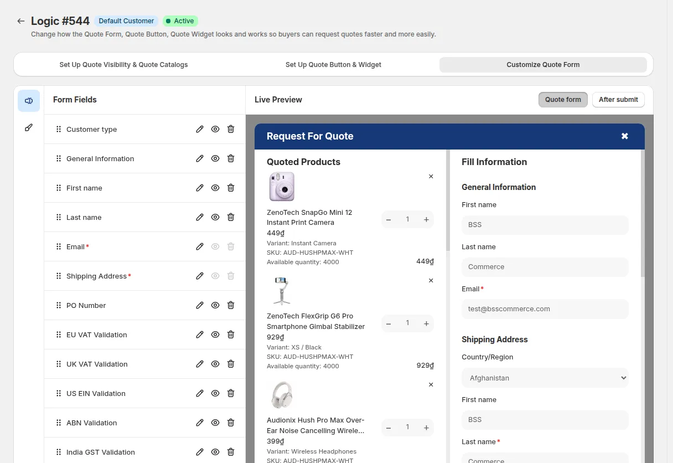
Task: Click the General Information First name input
Action: (545, 225)
